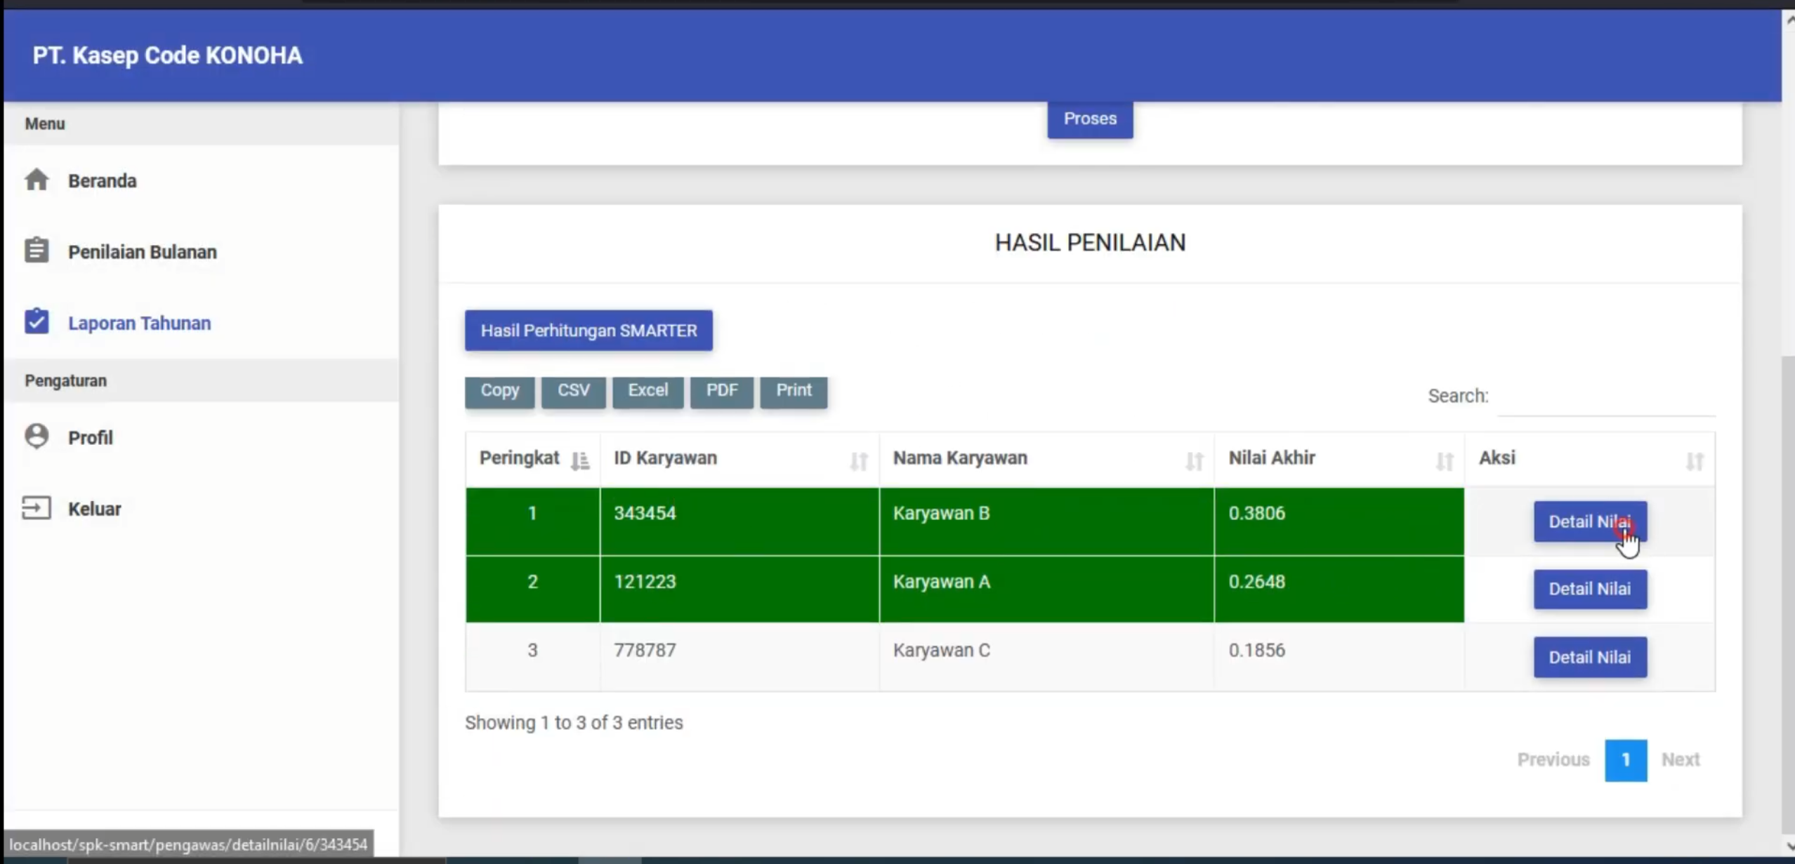Open Detail Nilai for Karyawan A

pyautogui.click(x=1590, y=589)
